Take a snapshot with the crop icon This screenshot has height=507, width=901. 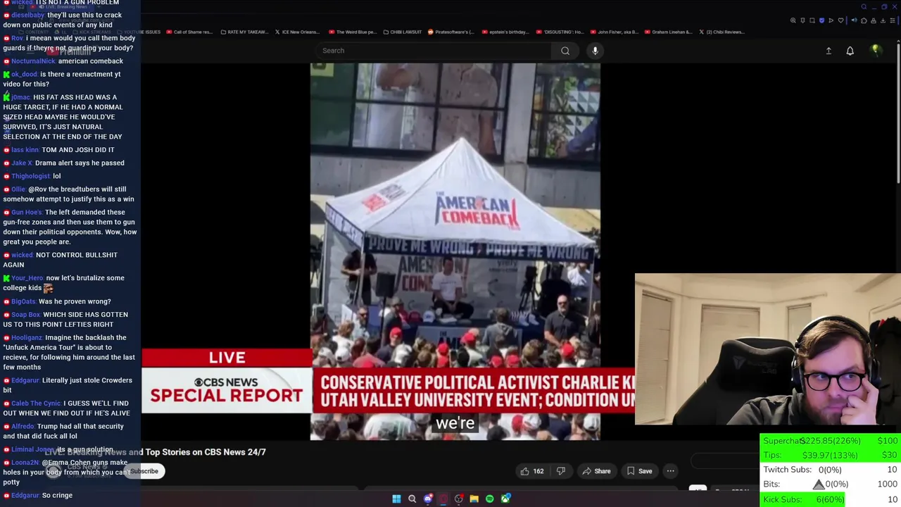[x=812, y=20]
